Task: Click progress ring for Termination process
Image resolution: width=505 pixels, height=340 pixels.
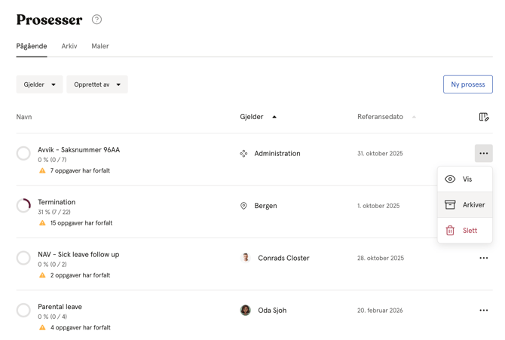Action: (x=23, y=206)
